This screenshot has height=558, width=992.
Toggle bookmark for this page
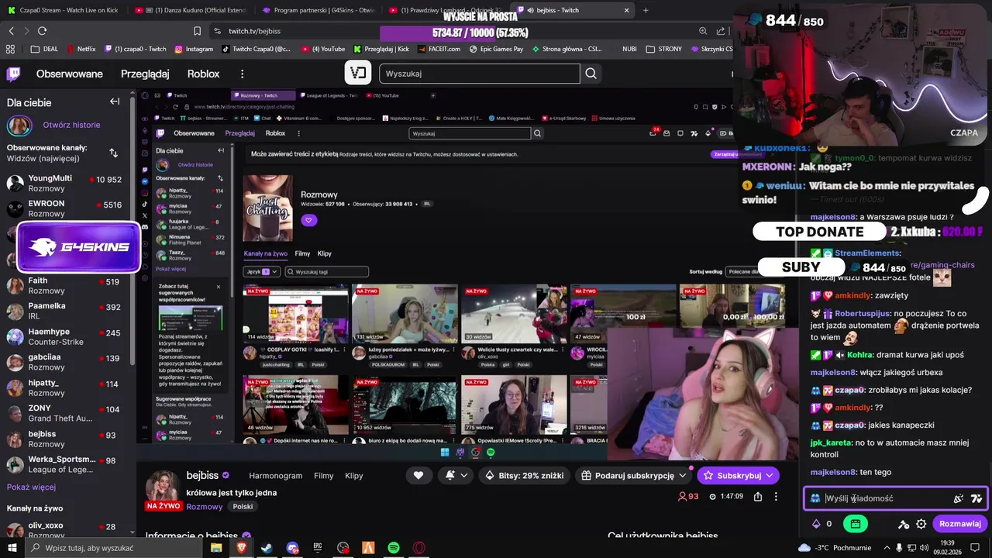coord(198,31)
